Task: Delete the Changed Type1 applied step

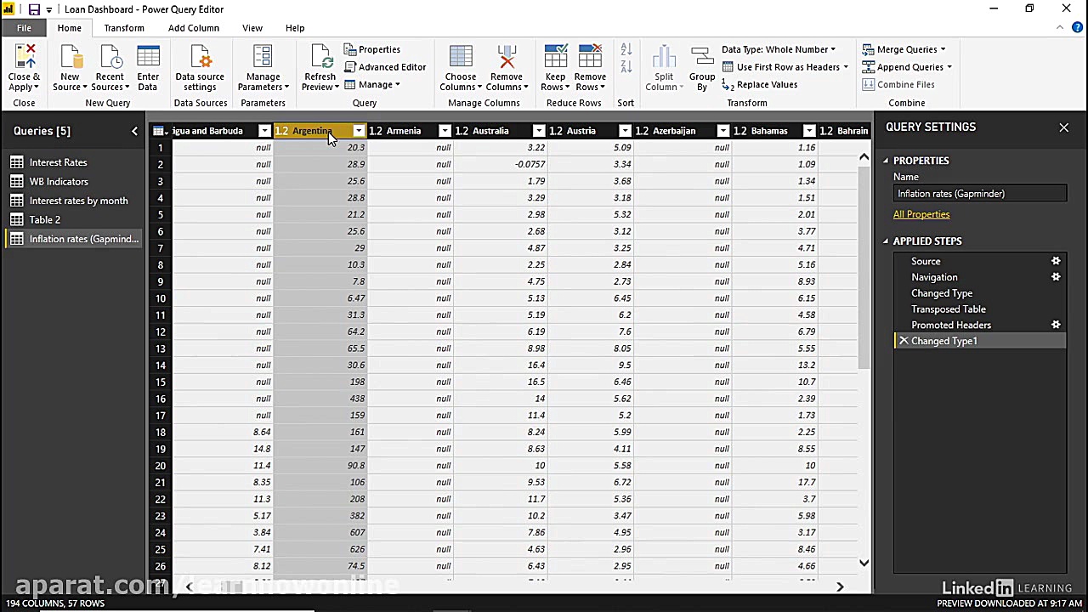Action: (903, 340)
